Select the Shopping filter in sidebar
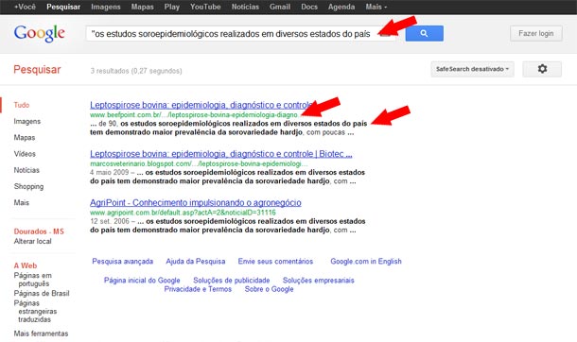 click(28, 186)
